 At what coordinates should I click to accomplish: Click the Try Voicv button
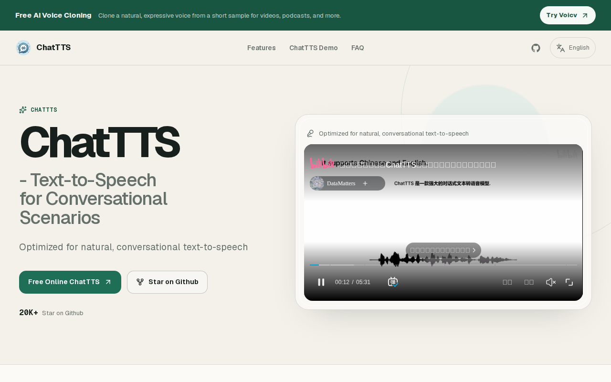click(568, 15)
